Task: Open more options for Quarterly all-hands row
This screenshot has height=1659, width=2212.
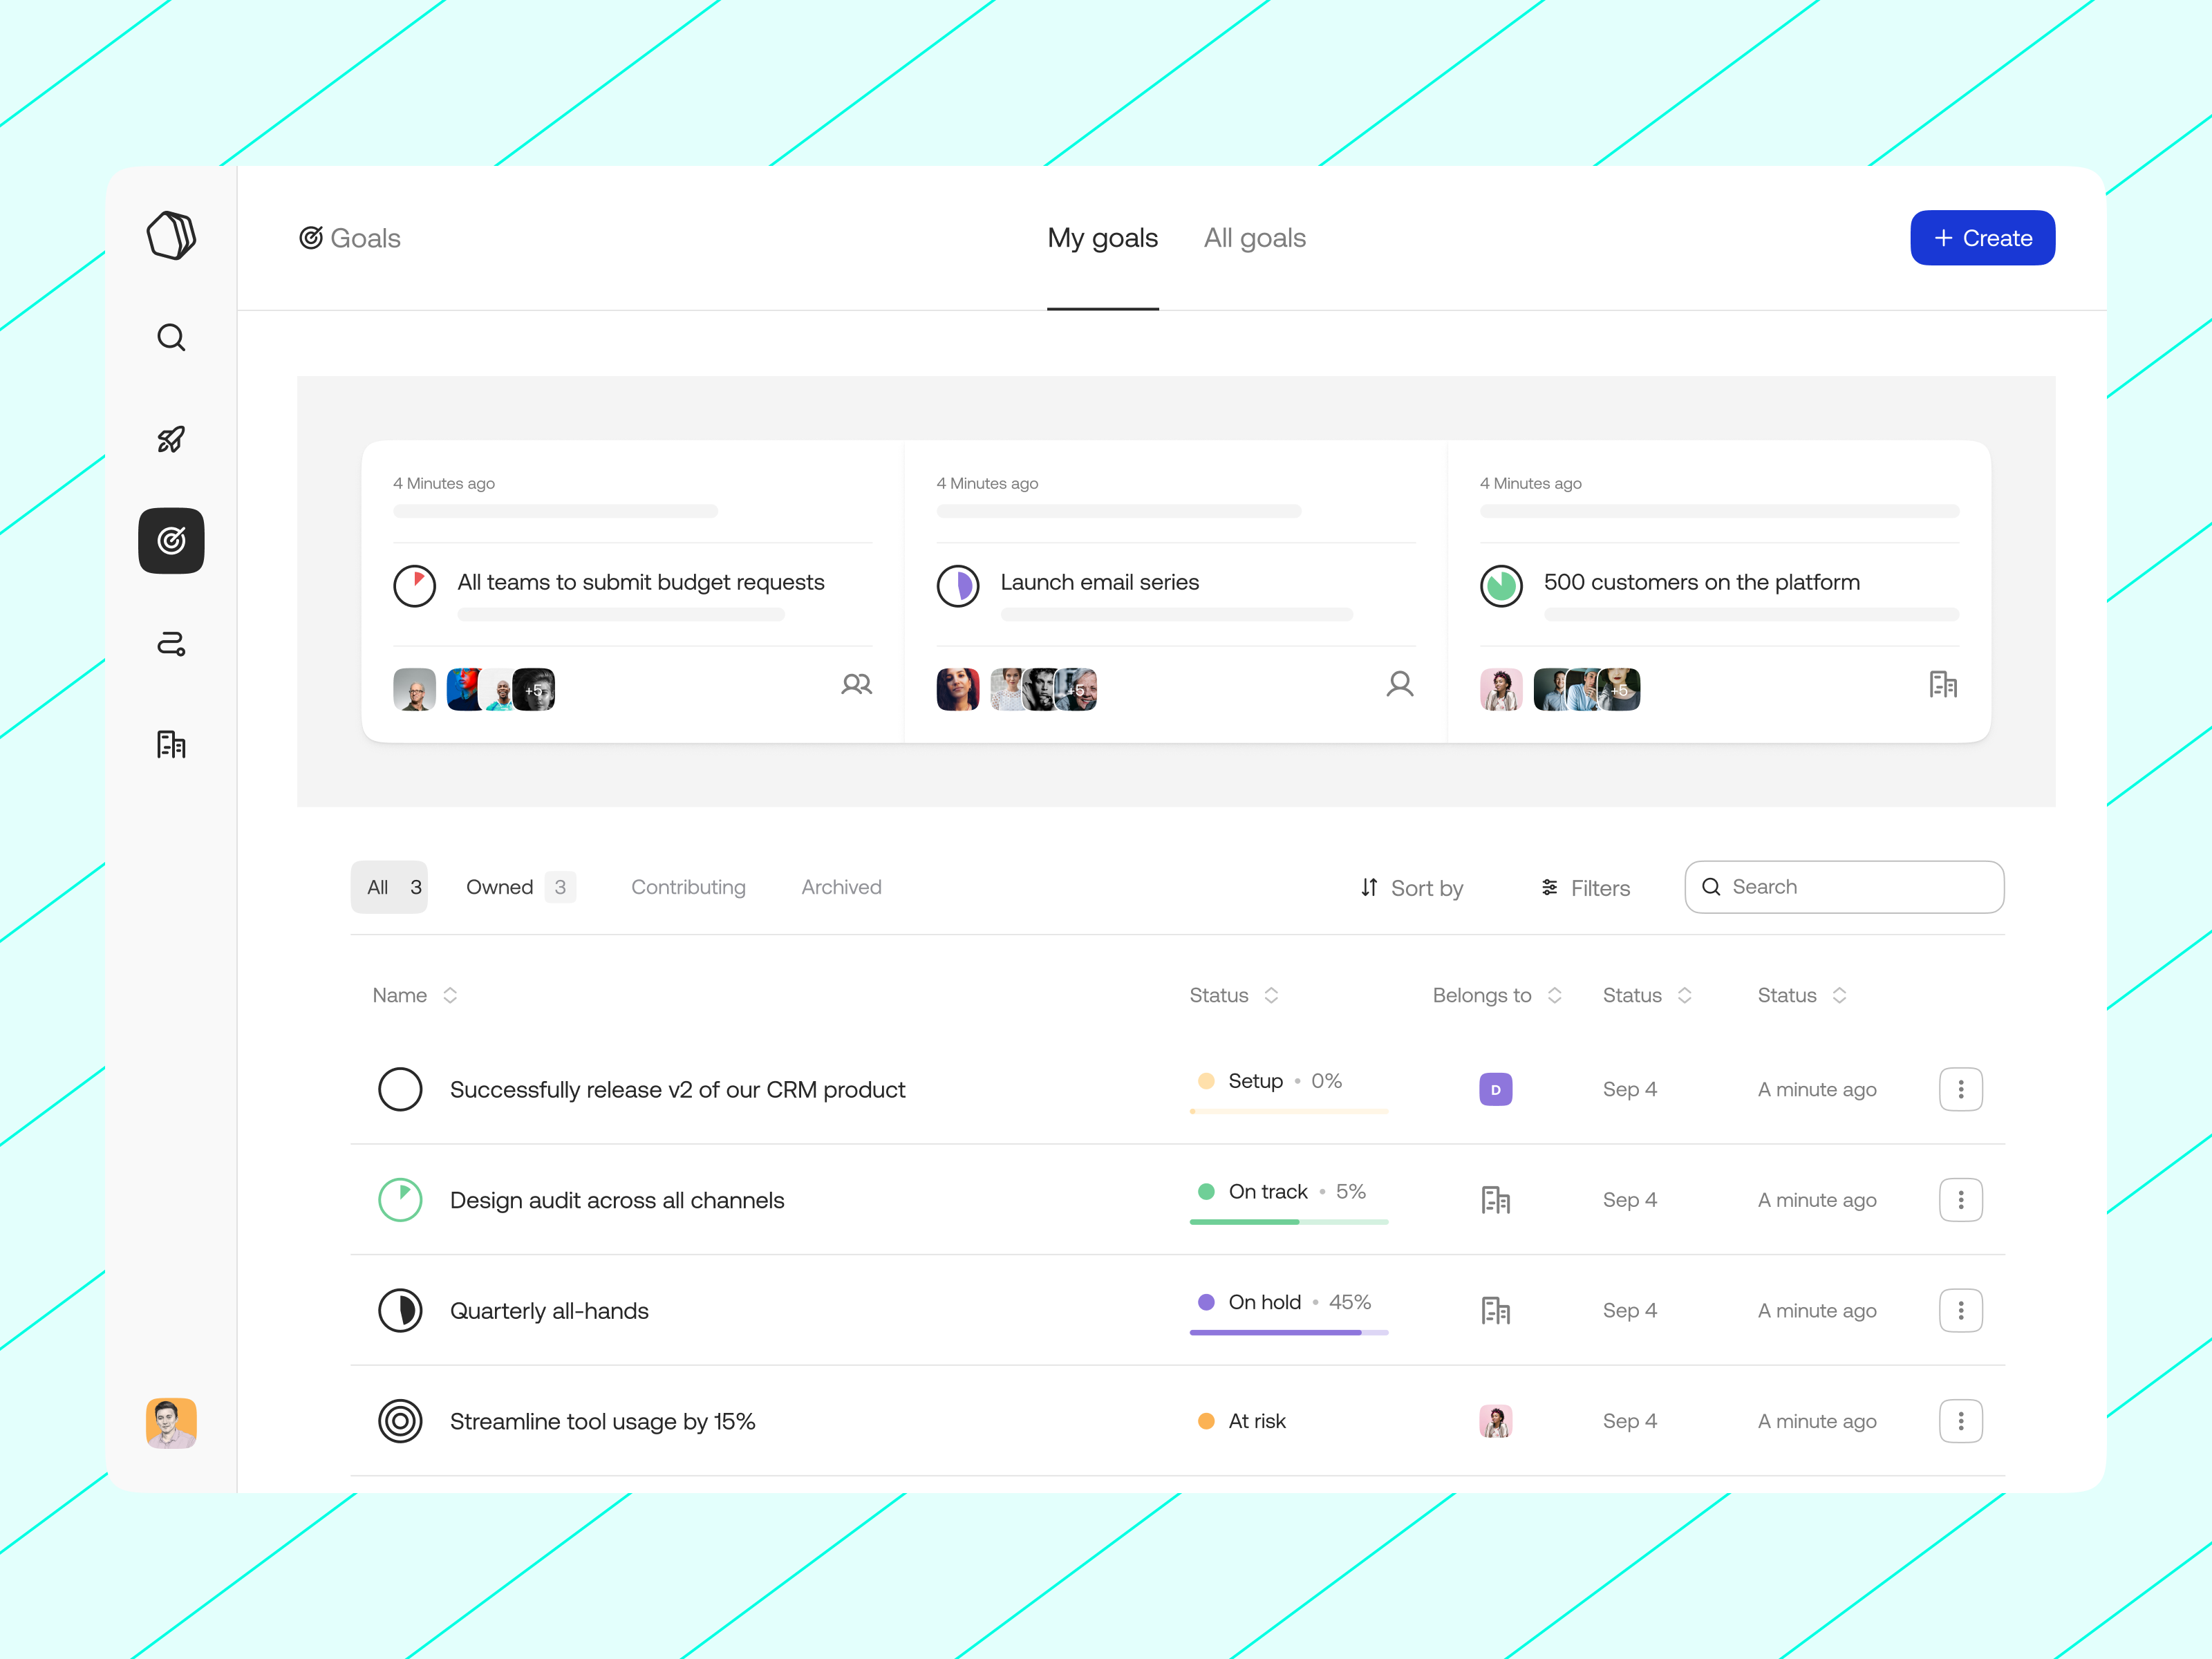Action: (x=1960, y=1311)
